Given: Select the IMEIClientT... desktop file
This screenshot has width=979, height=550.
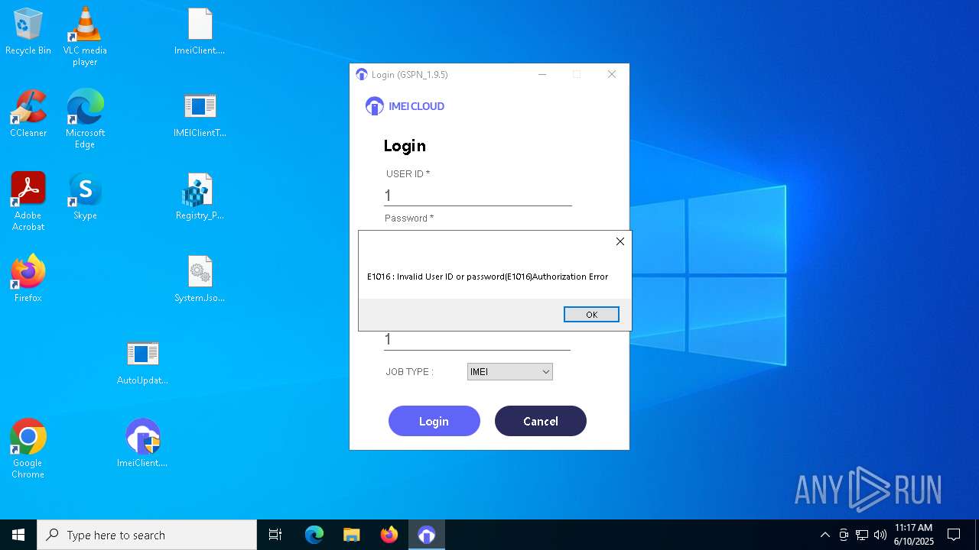Looking at the screenshot, I should pos(200,115).
